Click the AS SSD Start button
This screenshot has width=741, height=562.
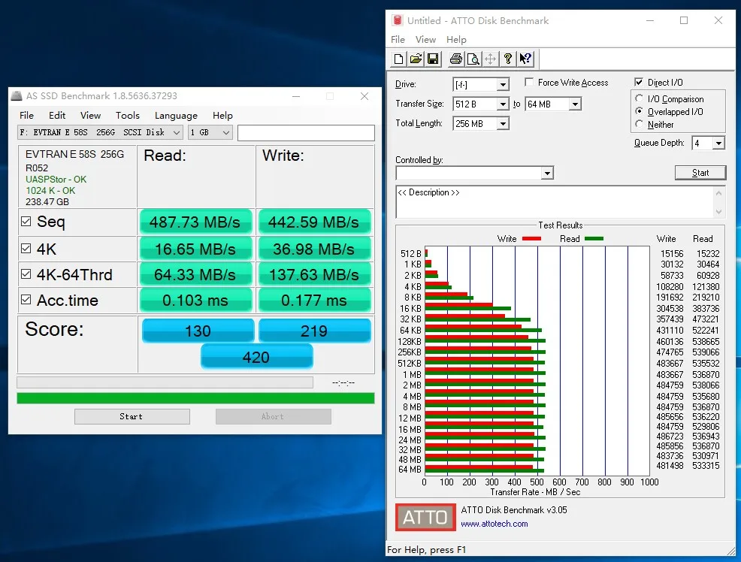132,416
